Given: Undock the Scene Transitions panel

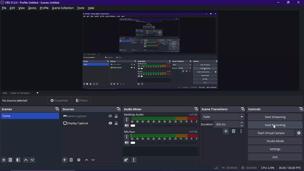Looking at the screenshot, I should tap(243, 109).
